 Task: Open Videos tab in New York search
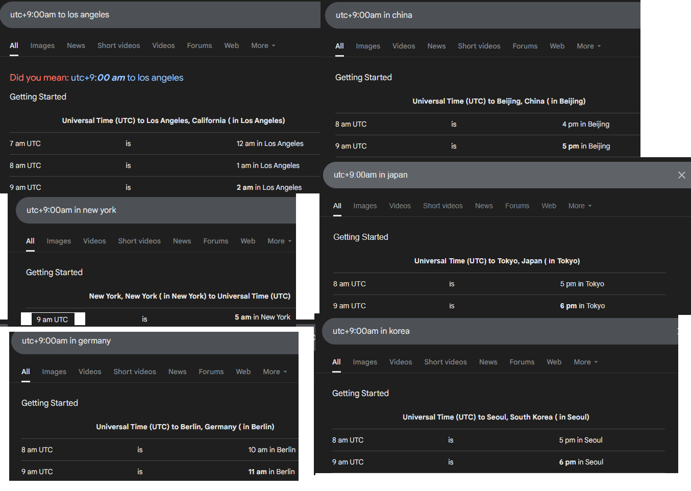click(94, 241)
